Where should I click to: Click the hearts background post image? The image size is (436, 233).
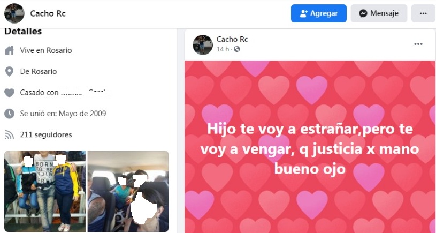click(x=310, y=147)
